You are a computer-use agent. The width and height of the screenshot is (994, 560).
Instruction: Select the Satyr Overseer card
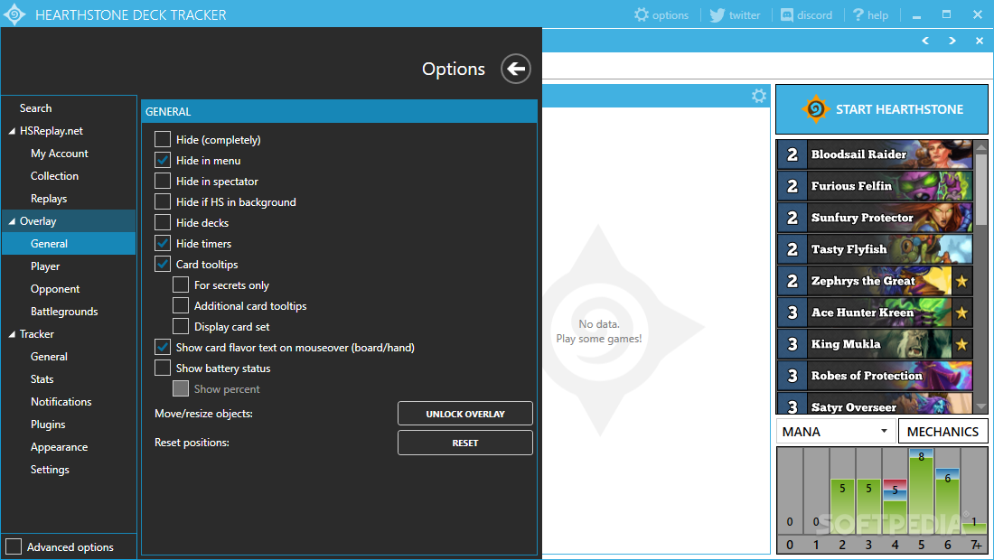tap(875, 404)
